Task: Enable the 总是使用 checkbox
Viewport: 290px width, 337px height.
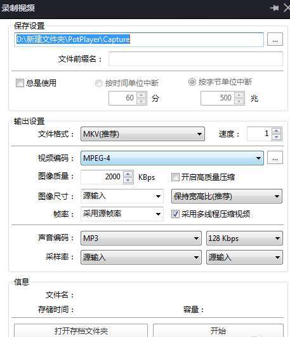Action: point(20,83)
